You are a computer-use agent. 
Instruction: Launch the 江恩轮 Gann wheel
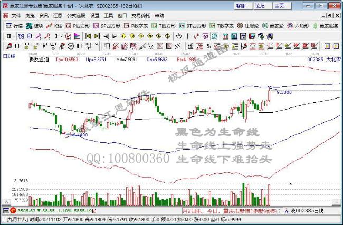[x=248, y=26]
